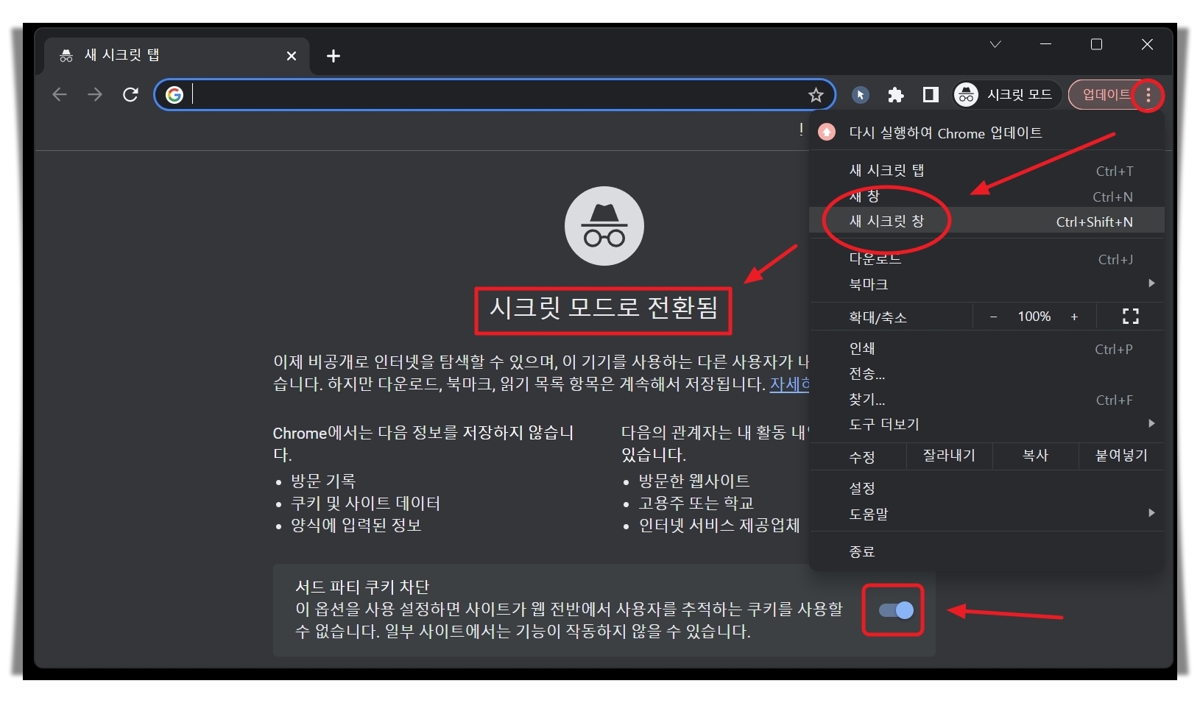The width and height of the screenshot is (1200, 703).
Task: Click the 방문 기록 list item
Action: coord(323,481)
